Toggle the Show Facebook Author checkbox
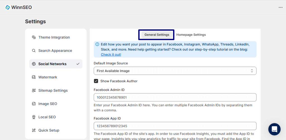Image resolution: width=286 pixels, height=140 pixels. [x=96, y=81]
